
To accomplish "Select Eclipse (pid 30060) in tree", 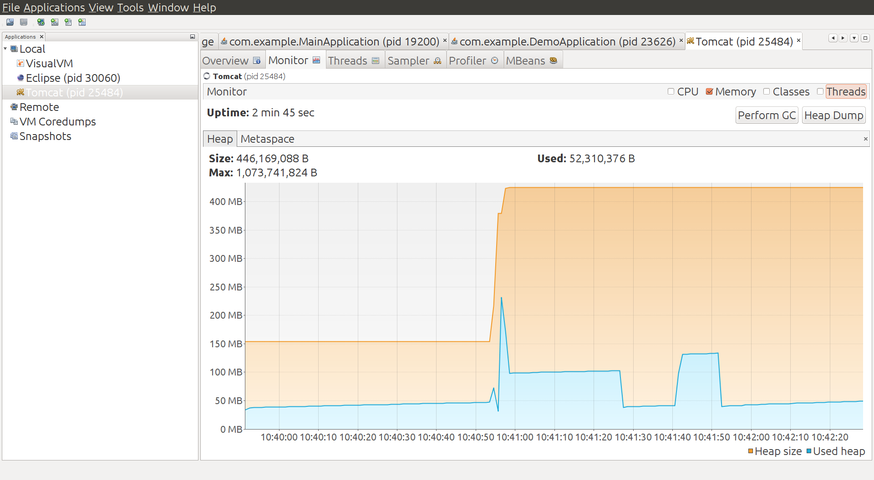I will click(73, 78).
